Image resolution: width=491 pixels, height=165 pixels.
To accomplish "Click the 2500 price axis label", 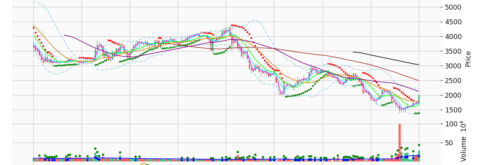I will [453, 81].
